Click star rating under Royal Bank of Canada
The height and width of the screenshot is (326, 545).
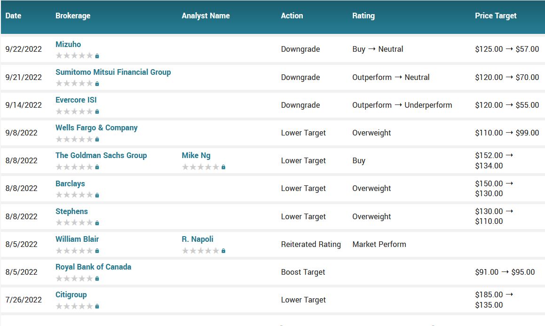pyautogui.click(x=74, y=278)
